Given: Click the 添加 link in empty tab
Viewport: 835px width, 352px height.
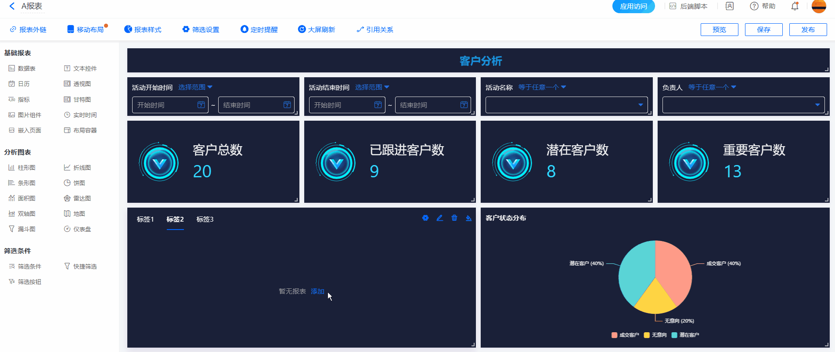Looking at the screenshot, I should coord(317,291).
